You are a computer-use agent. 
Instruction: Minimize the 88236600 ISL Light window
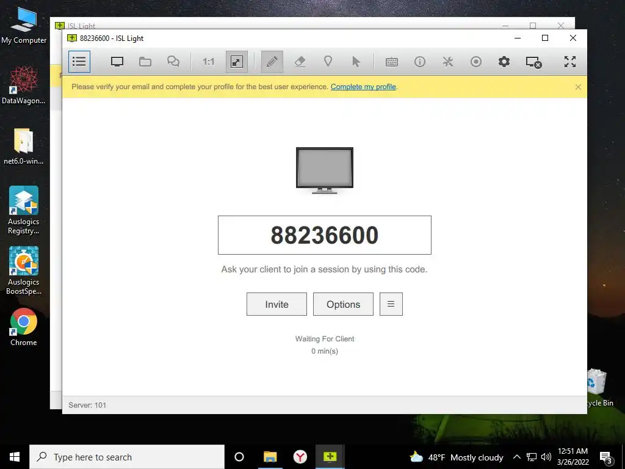[518, 38]
